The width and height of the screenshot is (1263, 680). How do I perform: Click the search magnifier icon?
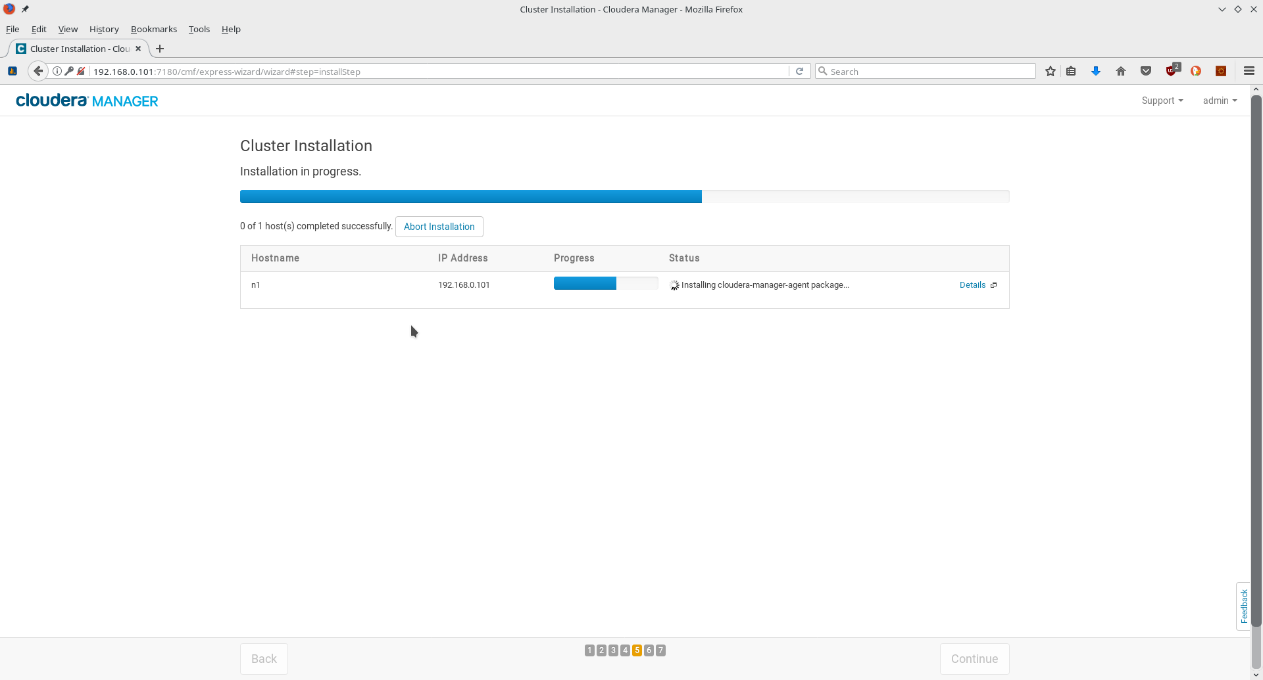pyautogui.click(x=822, y=71)
